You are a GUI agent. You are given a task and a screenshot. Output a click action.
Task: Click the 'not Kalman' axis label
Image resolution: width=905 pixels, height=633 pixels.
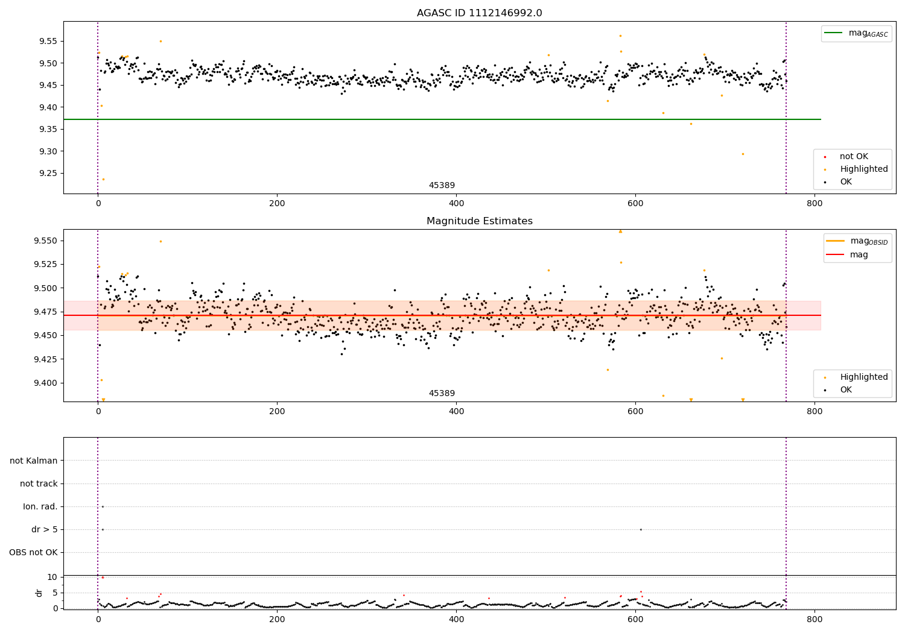34,461
